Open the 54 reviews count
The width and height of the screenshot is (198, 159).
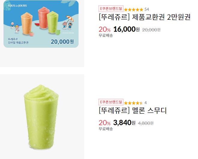[x=147, y=9]
